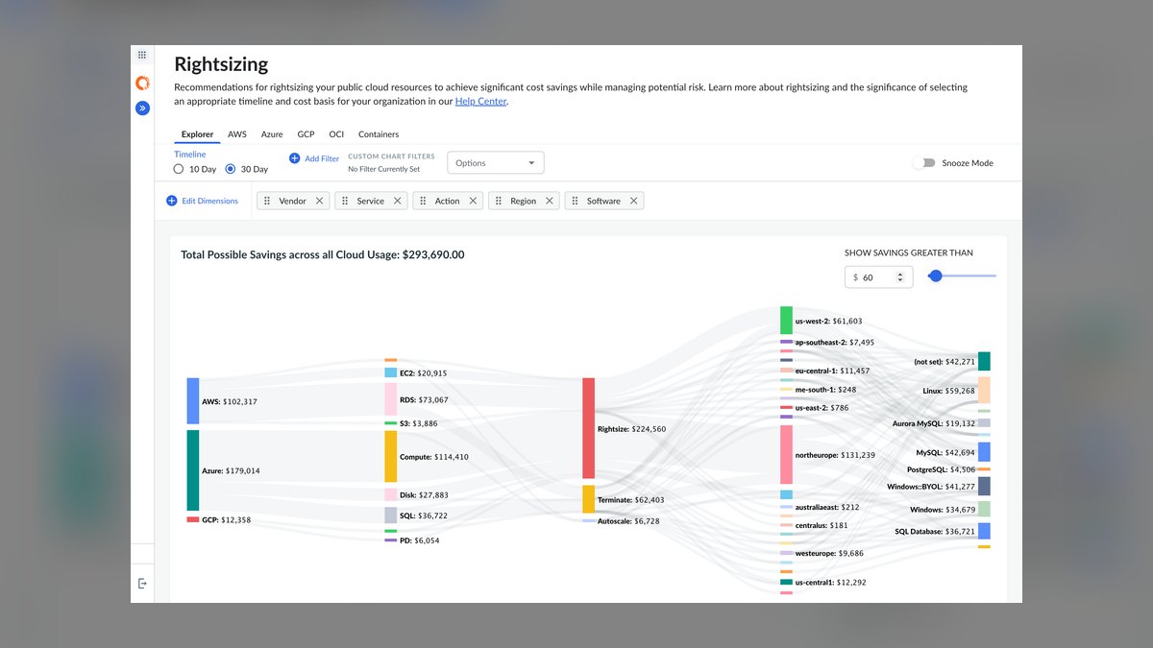Grab the Software chip drag handle
Screen dimensions: 1153x648
coord(576,201)
